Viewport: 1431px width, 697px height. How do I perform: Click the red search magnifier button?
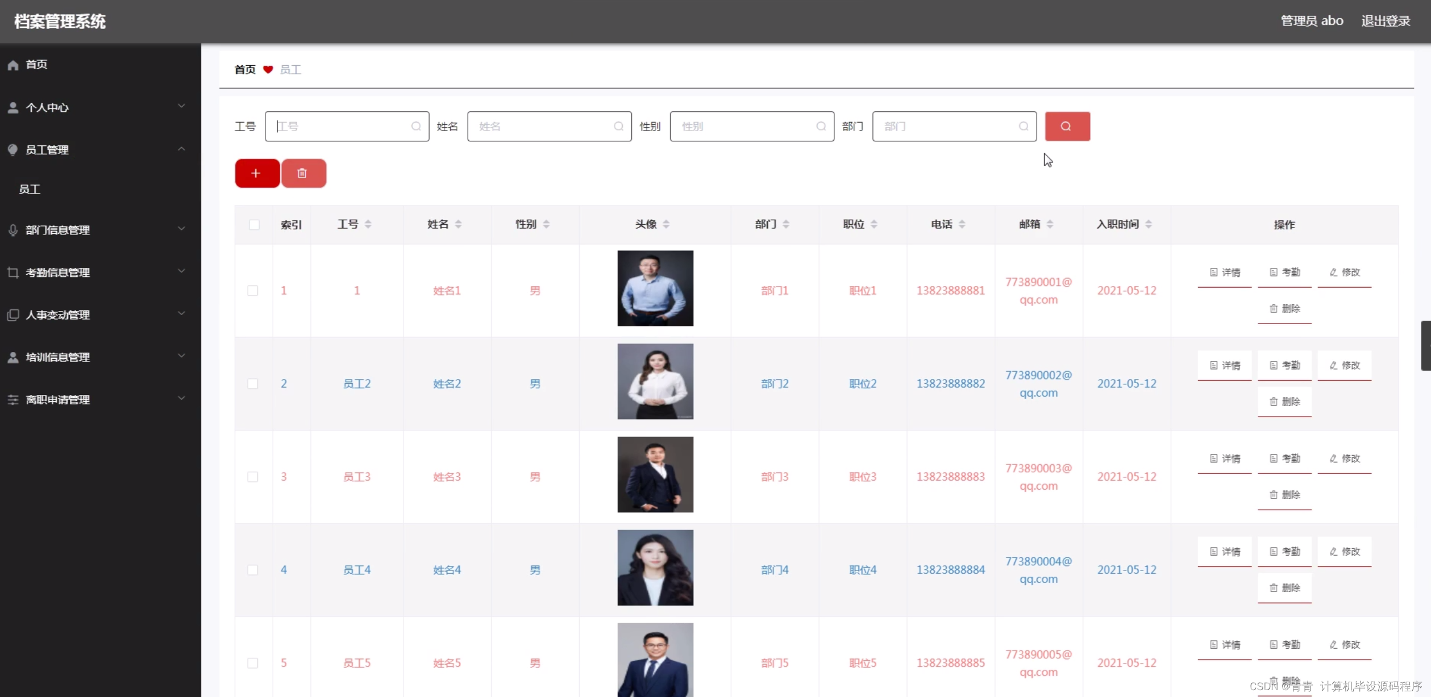pos(1067,126)
